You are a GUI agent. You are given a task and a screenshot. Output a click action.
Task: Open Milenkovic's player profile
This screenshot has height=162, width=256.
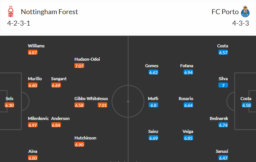[38, 118]
